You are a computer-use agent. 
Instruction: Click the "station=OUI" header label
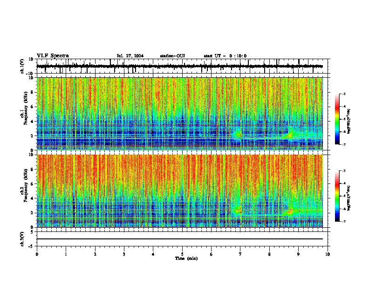coord(172,56)
